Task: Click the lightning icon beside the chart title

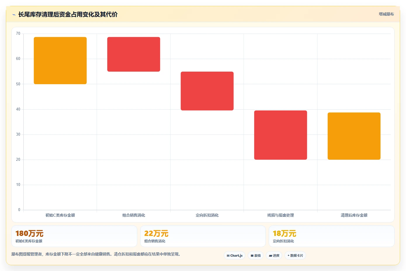Action: click(14, 15)
